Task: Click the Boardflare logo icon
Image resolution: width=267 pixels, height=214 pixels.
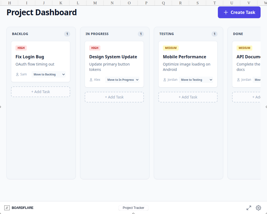Action: [7, 208]
